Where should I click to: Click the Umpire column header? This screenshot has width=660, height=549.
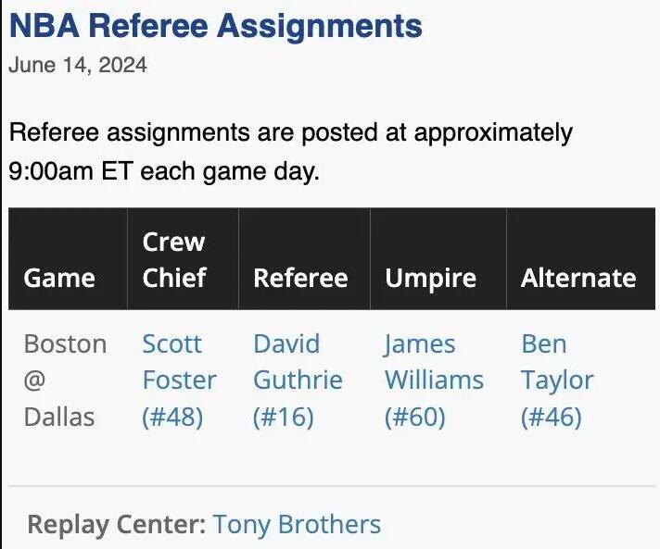[x=430, y=278]
